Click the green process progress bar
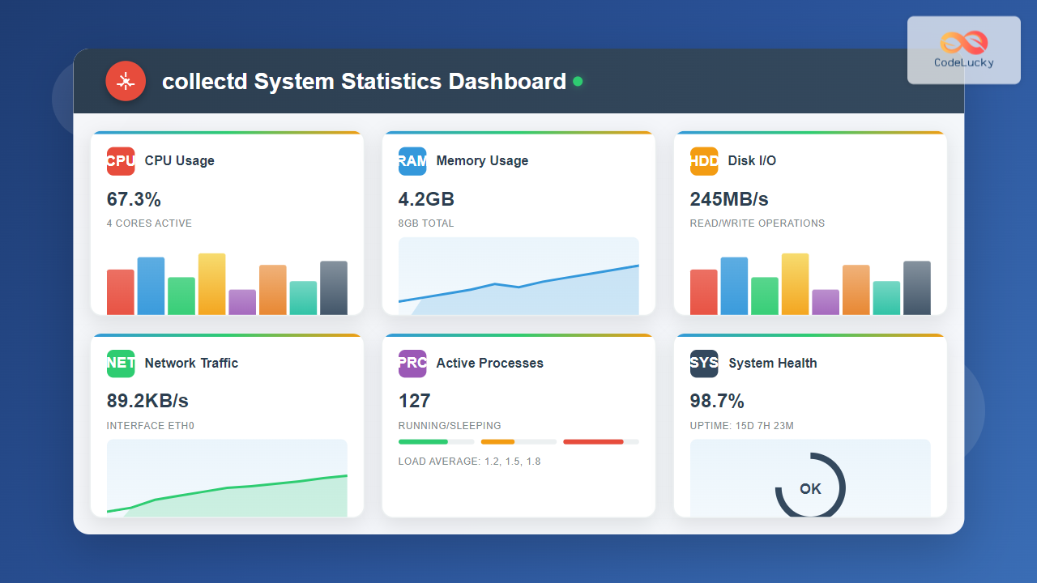The image size is (1037, 583). [x=423, y=441]
